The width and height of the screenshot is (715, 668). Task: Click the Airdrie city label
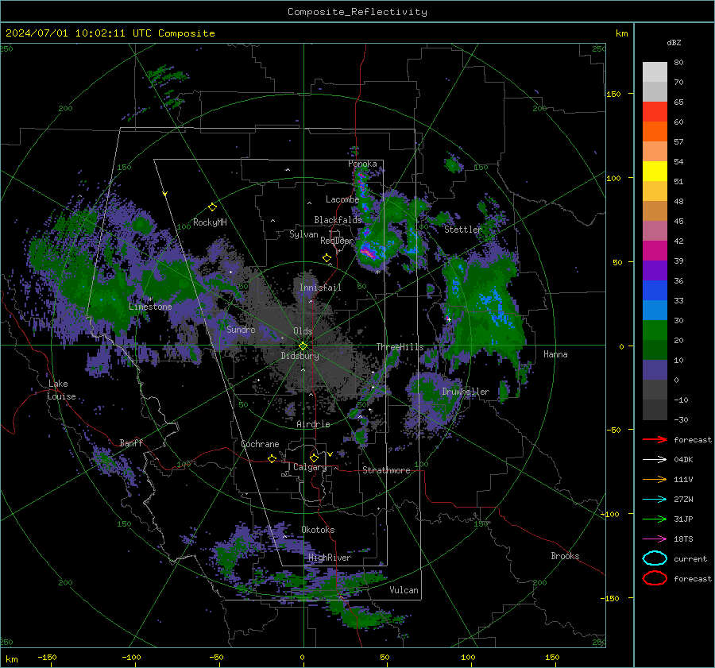click(313, 424)
